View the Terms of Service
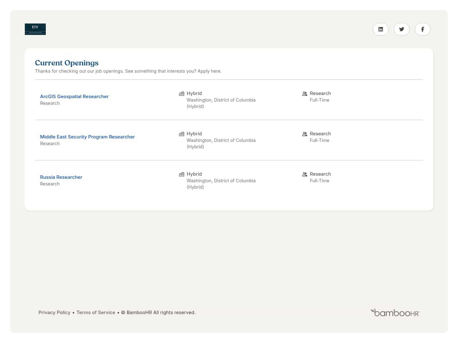This screenshot has height=343, width=458. tap(96, 312)
